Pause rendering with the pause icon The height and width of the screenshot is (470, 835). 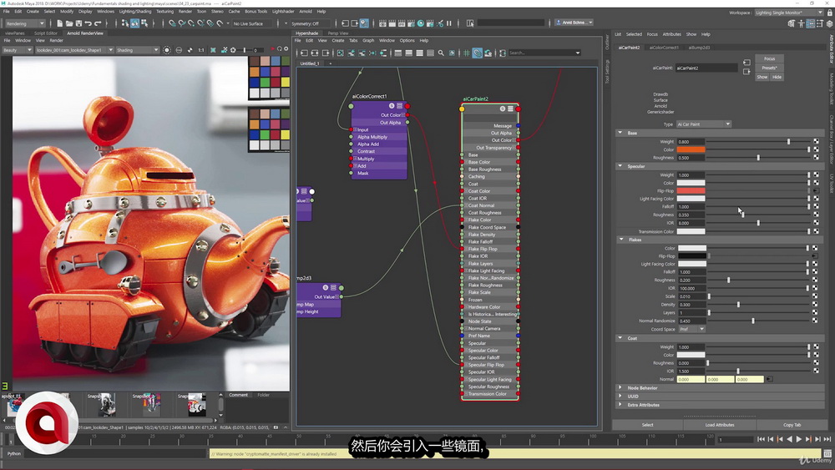(449, 23)
